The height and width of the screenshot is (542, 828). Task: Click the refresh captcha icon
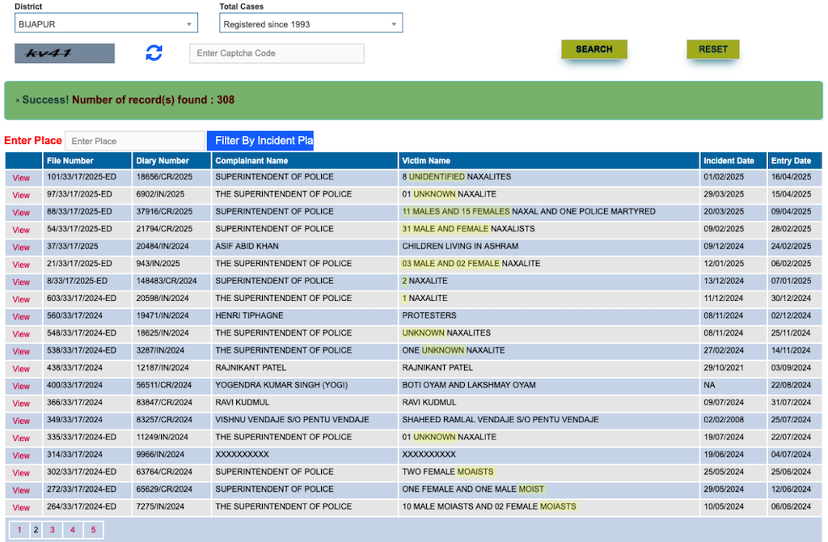154,53
